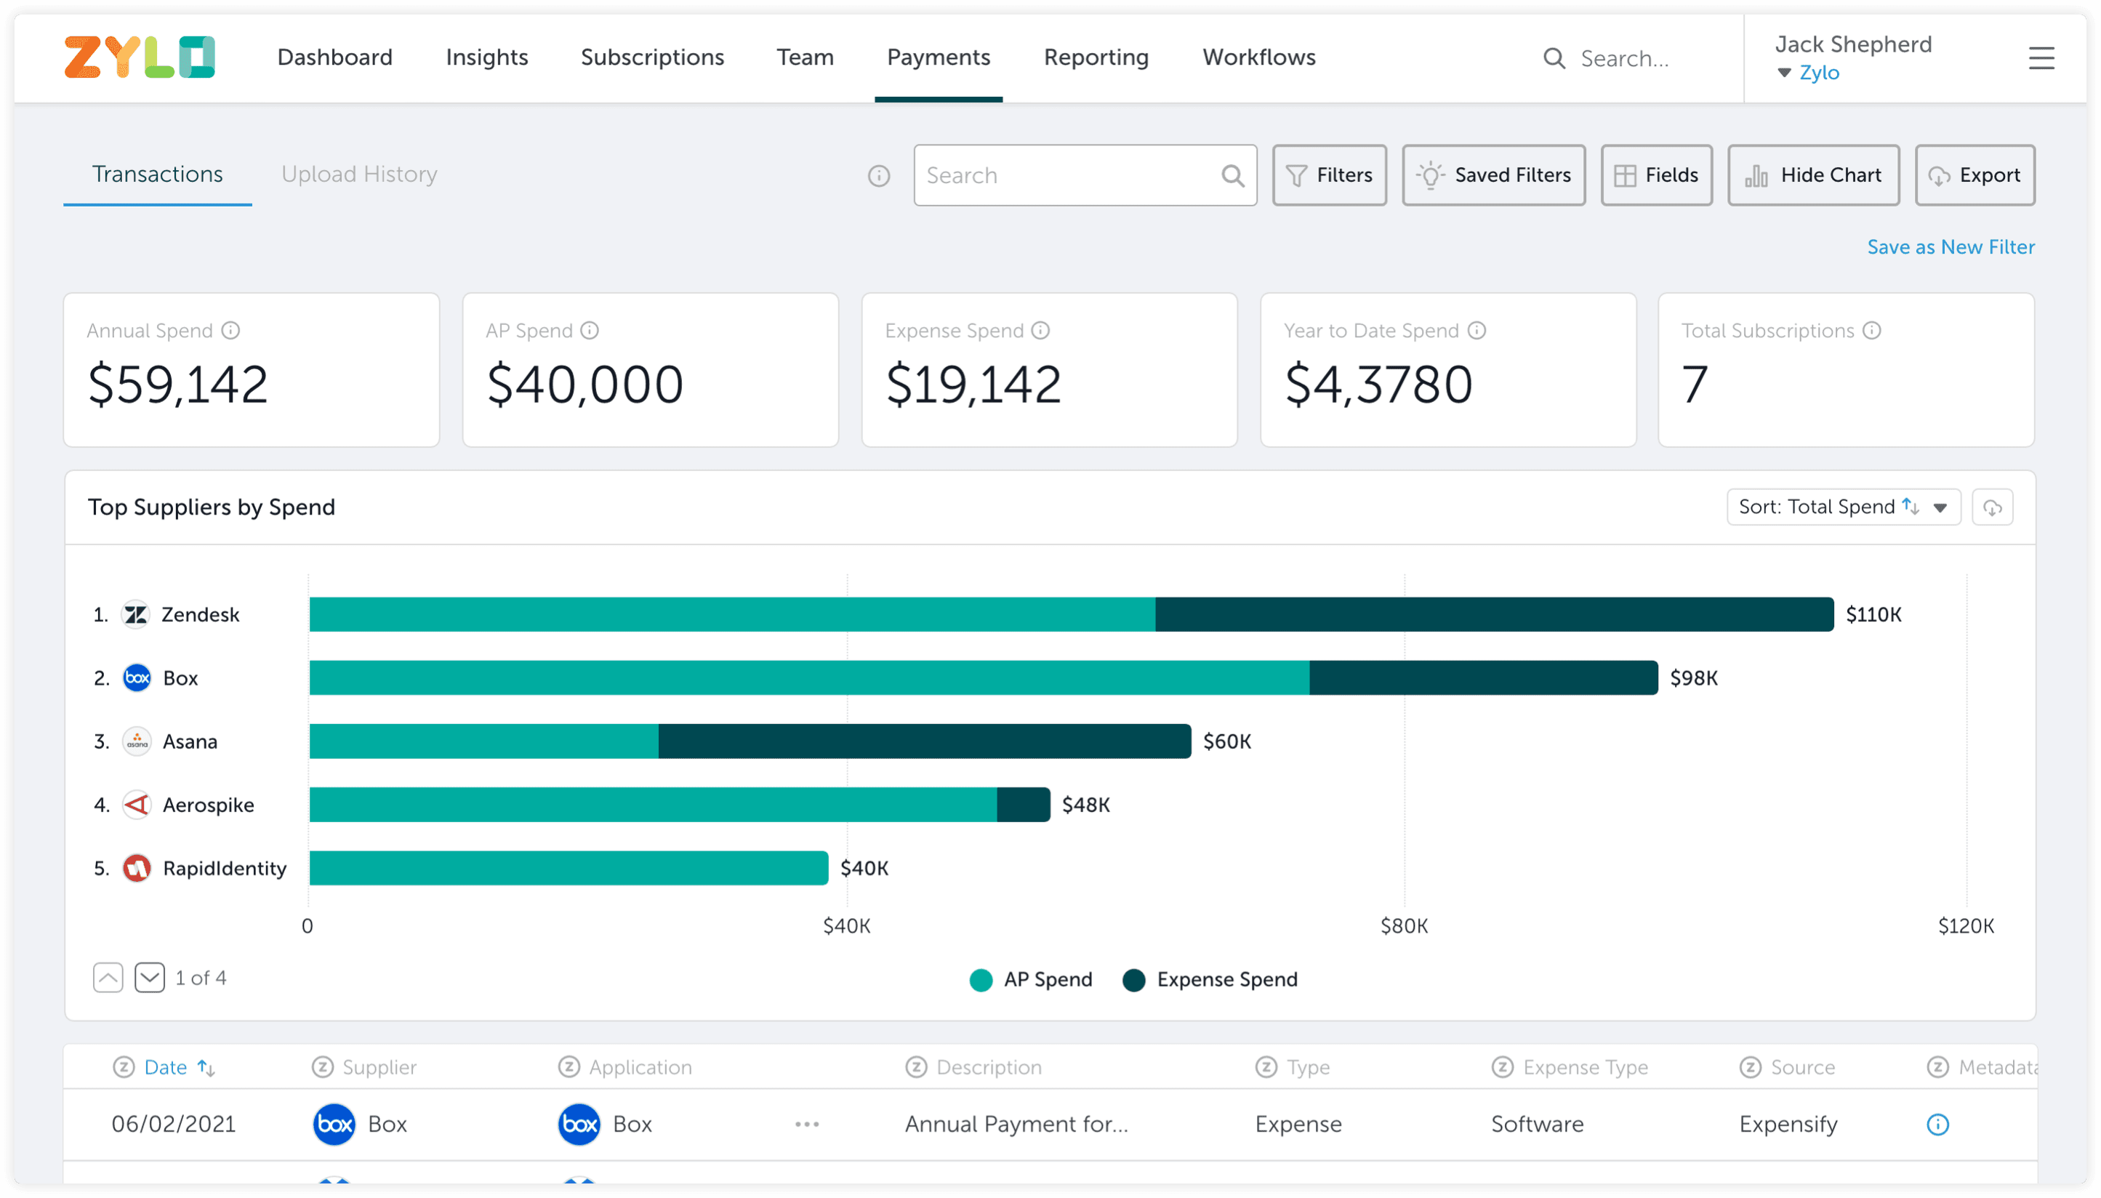Click the Zylo logo
The image size is (2101, 1198).
tap(140, 57)
